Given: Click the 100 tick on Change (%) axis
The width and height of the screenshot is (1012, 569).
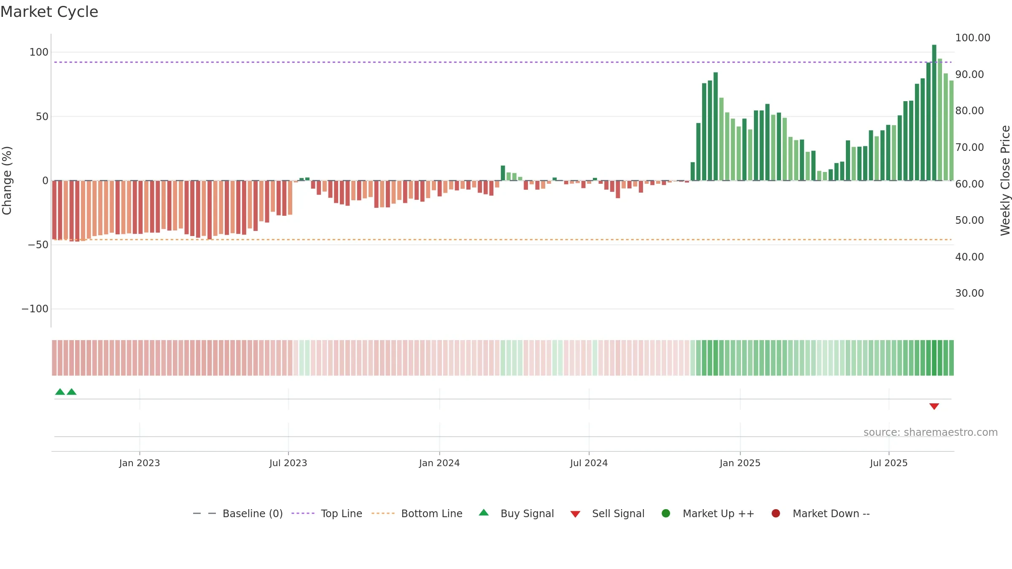Looking at the screenshot, I should coord(39,52).
